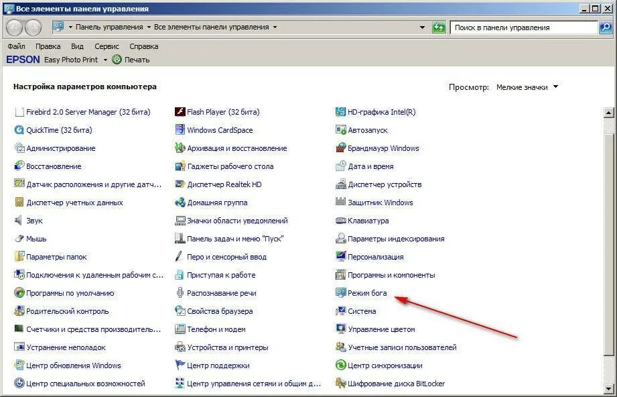Click the Диспетчер устройств icon
Viewport: 617px width, 397px height.
pos(340,184)
